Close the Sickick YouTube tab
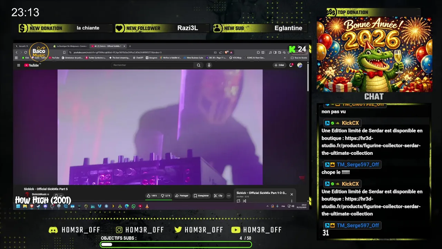Viewport: 442px width, 249px height. [124, 46]
